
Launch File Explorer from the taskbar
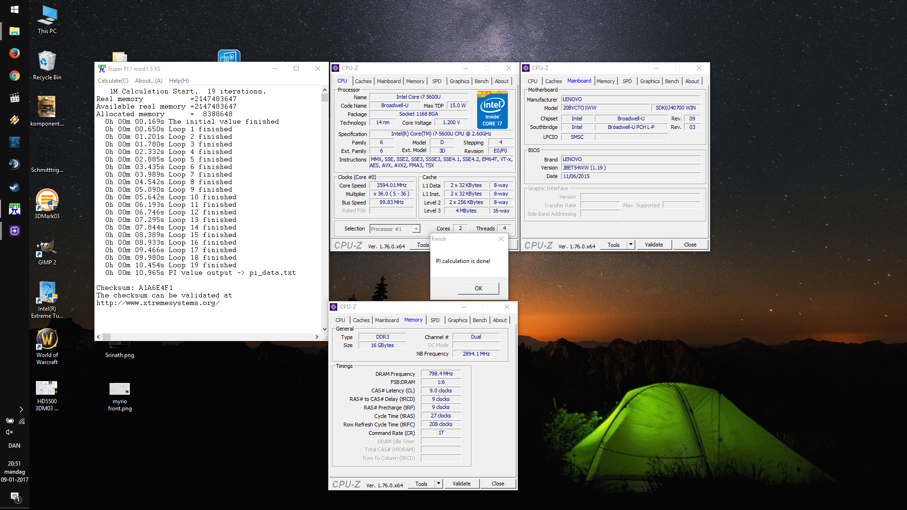pos(14,31)
